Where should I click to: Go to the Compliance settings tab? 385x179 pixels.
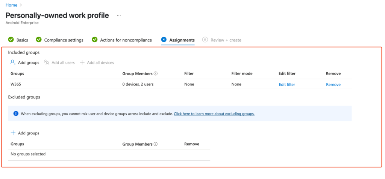click(x=64, y=40)
